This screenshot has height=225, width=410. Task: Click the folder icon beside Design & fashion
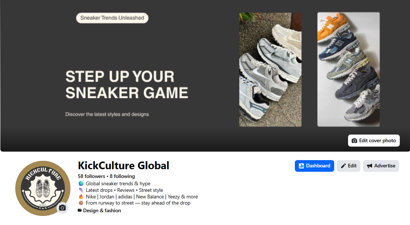pos(80,210)
